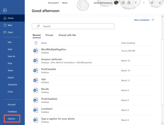Open the Export option
This screenshot has width=164, height=125.
coord(11,77)
